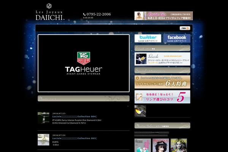Open the Les Joyaux DAIICHI logo
This screenshot has height=152, width=228.
pyautogui.click(x=50, y=12)
